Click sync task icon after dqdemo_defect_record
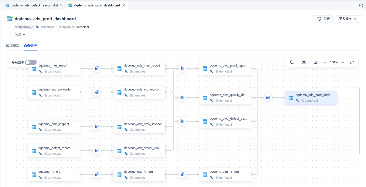Screen dimensions: 366x187 pyautogui.click(x=97, y=151)
